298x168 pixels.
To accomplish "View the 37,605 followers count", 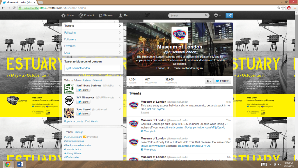I will pos(171,81).
